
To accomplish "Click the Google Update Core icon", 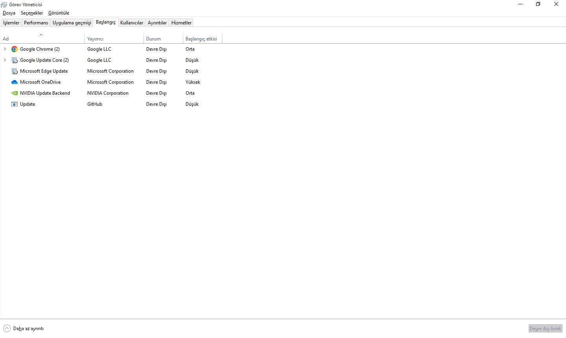I will (x=15, y=60).
